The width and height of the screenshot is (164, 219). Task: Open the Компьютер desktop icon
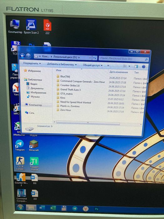tap(15, 26)
